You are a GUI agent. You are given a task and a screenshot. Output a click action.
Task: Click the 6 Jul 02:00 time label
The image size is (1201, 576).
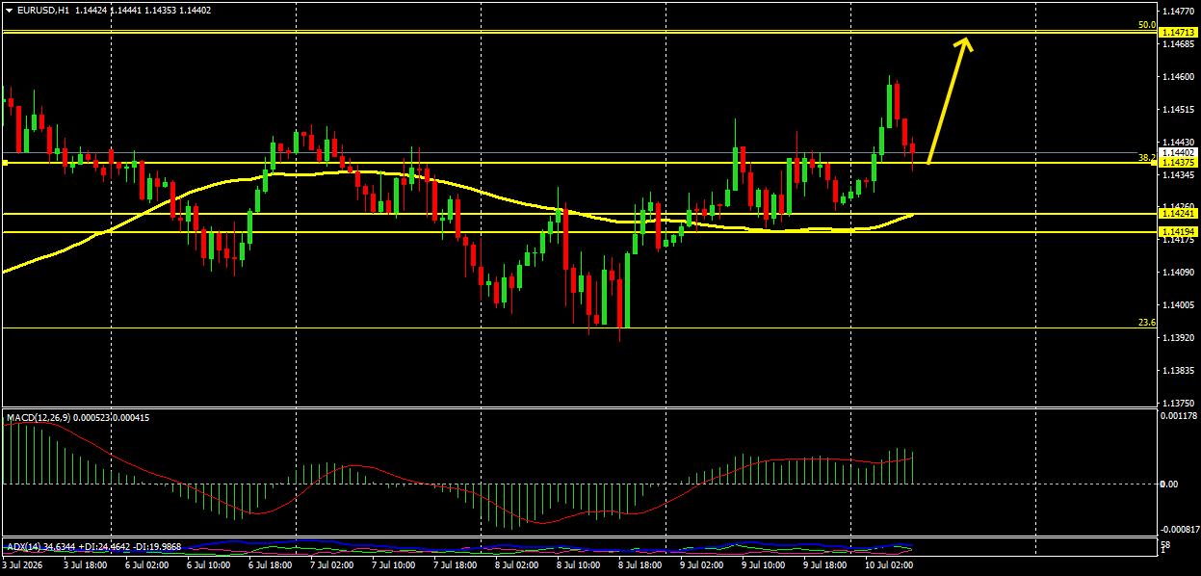point(148,565)
